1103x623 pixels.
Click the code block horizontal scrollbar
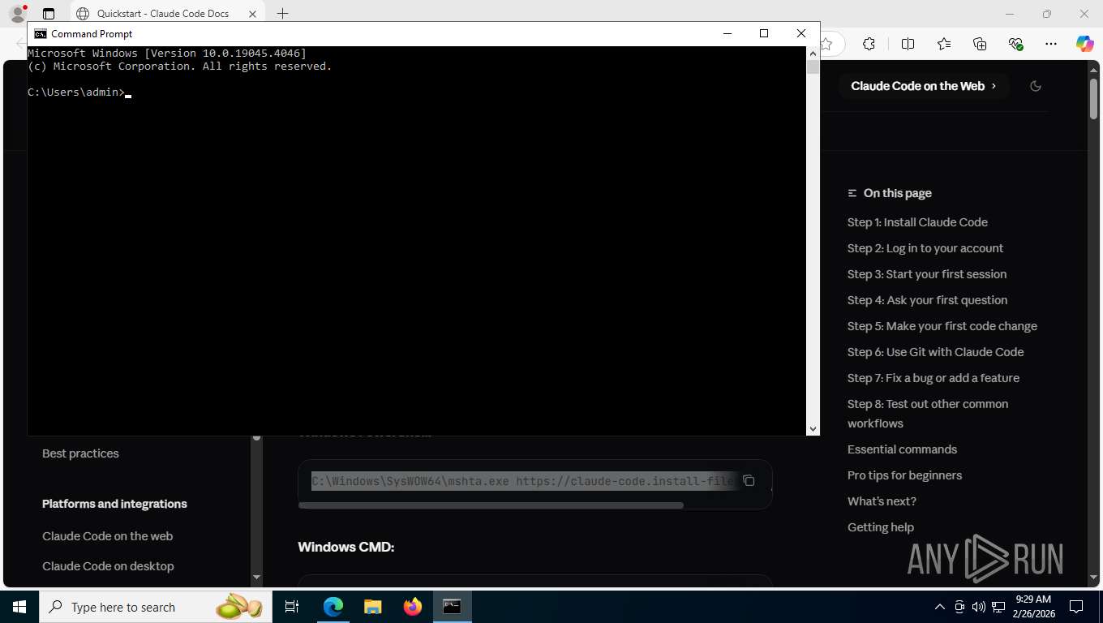point(491,505)
